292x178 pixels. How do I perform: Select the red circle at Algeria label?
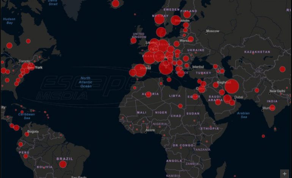pos(148,94)
